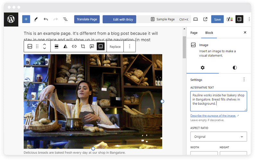Click the add text over image icon
This screenshot has height=160, width=255.
click(x=92, y=46)
